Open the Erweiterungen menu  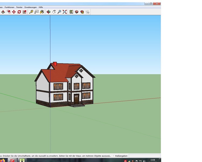click(x=30, y=7)
